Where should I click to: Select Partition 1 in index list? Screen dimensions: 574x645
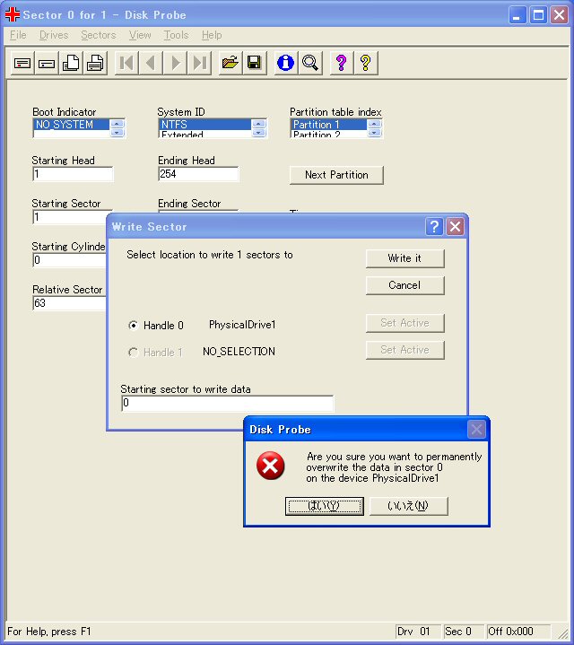point(328,124)
